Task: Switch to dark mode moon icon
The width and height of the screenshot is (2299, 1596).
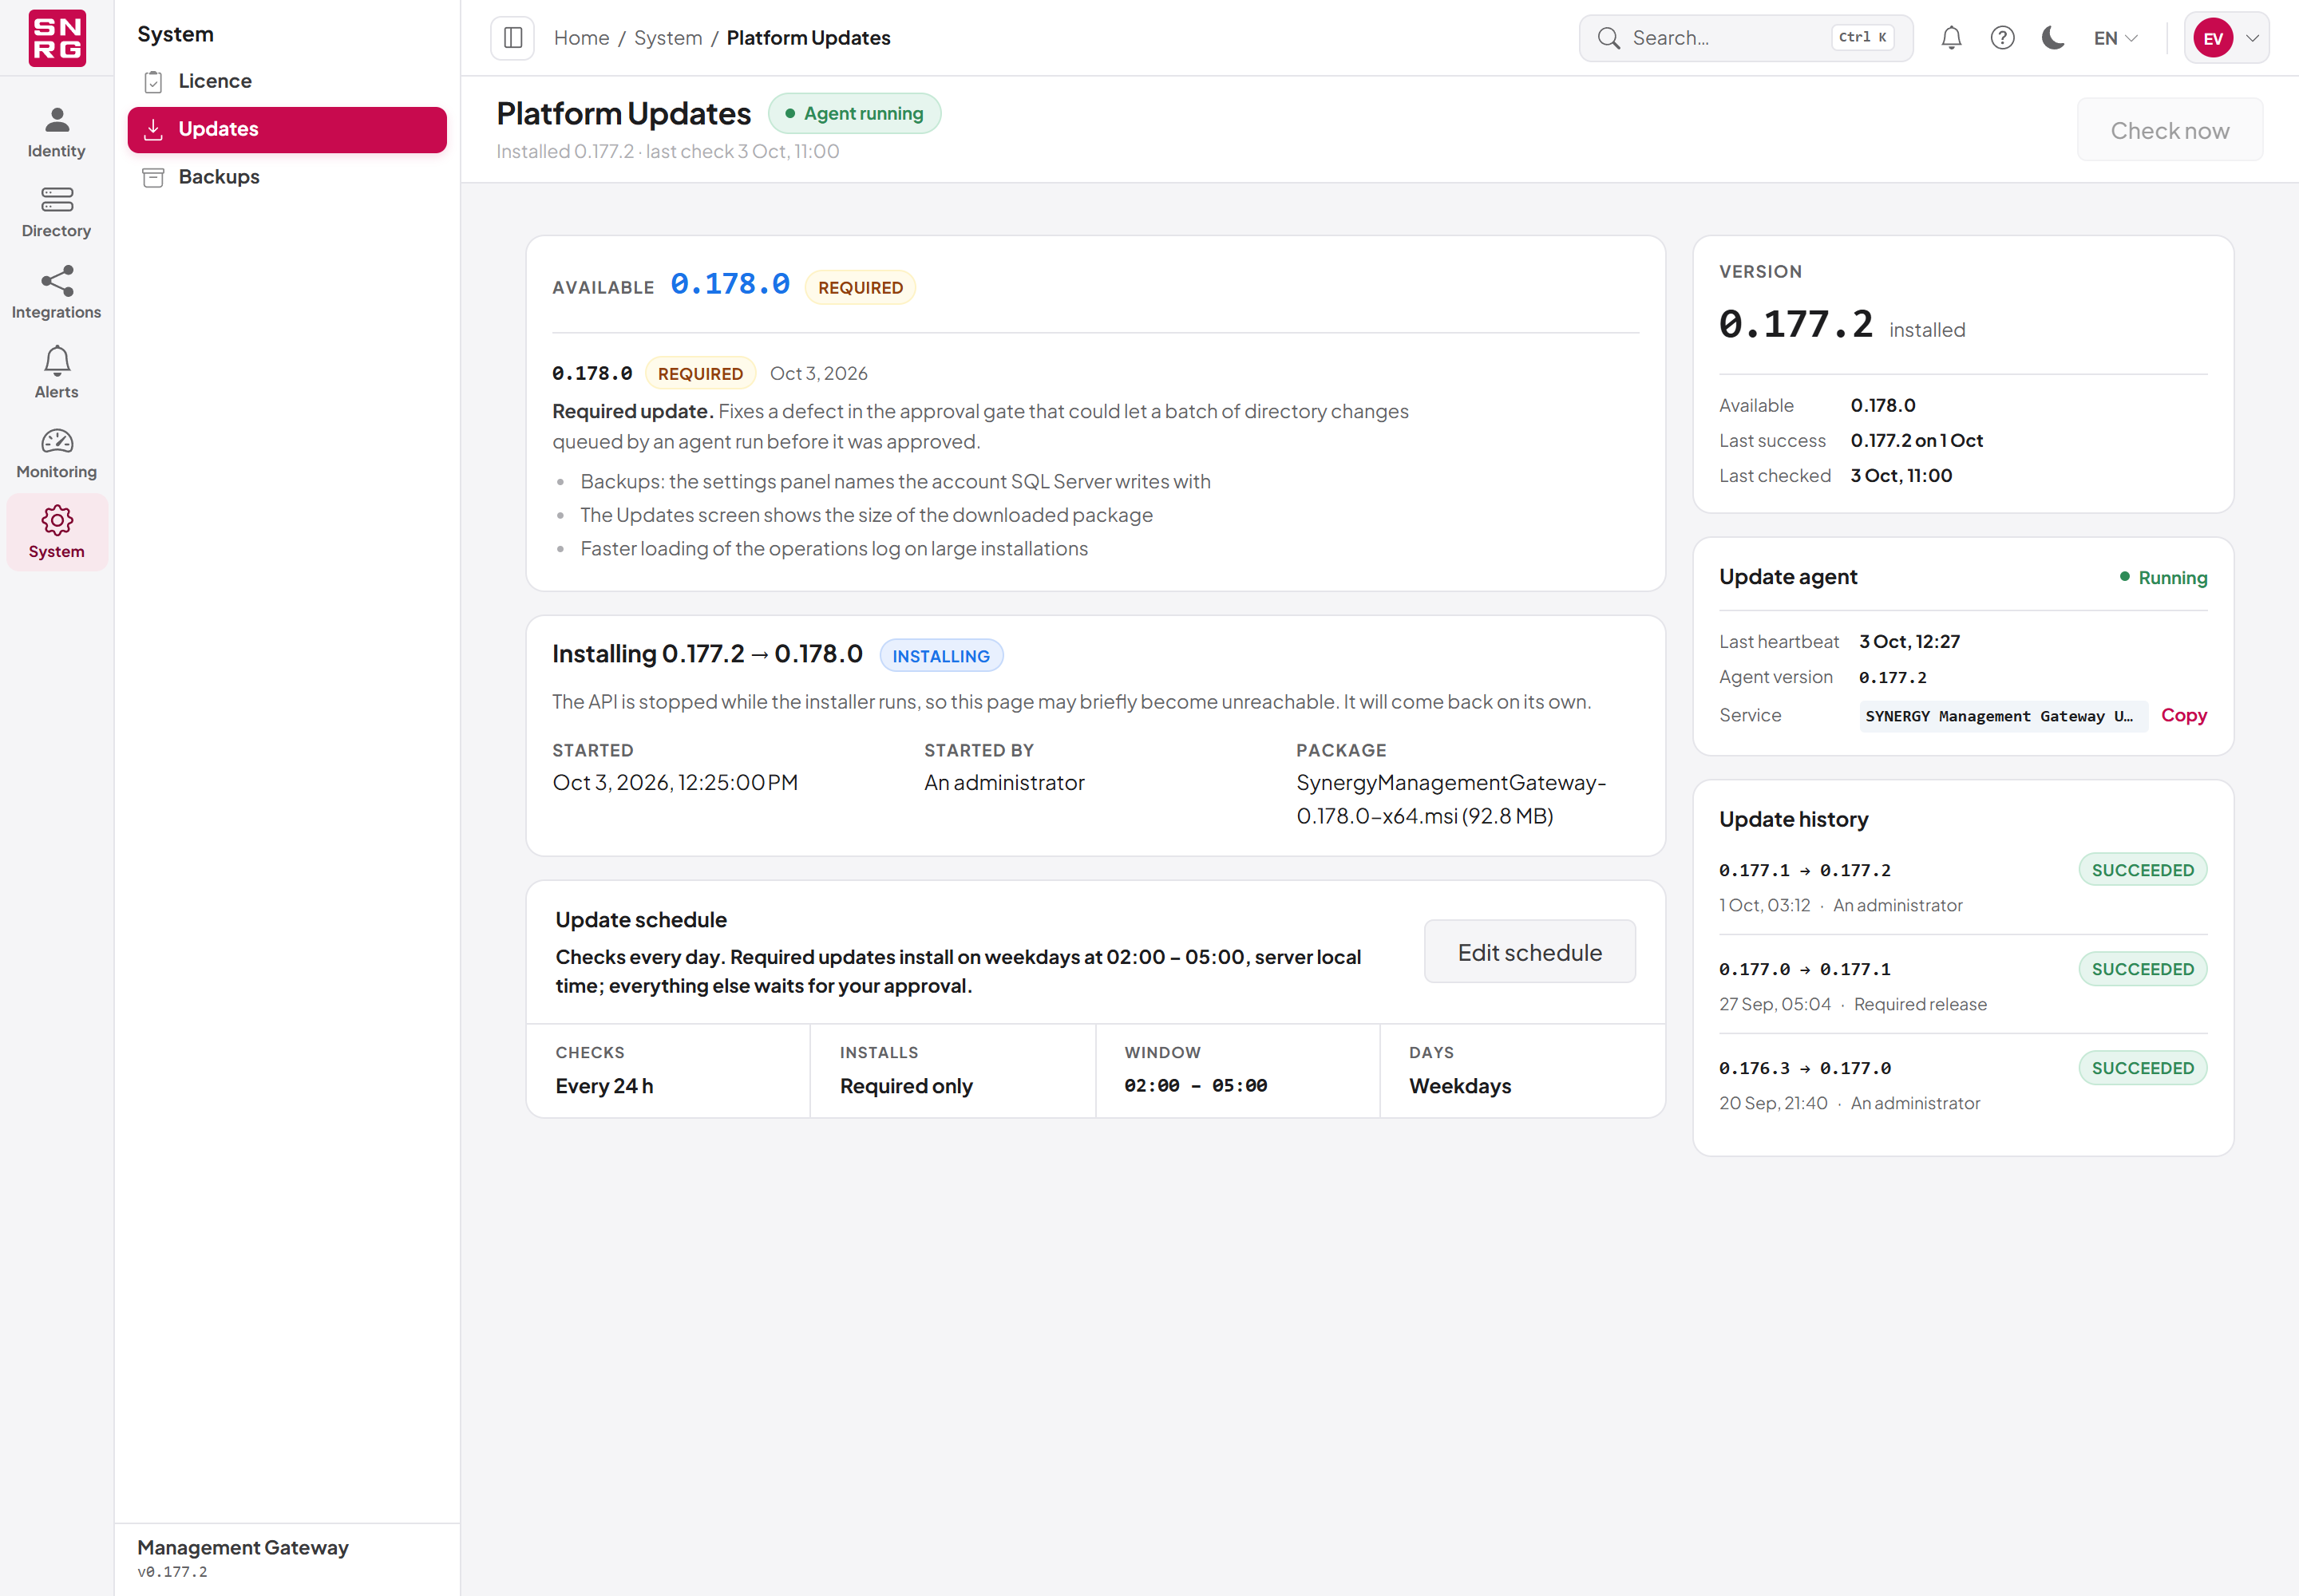Action: [2053, 38]
